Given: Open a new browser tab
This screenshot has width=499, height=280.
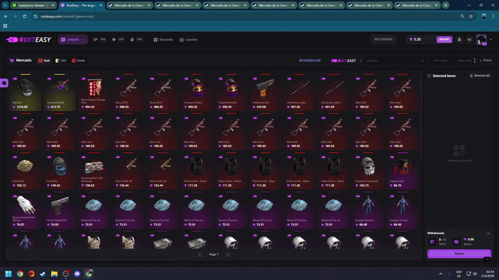Looking at the screenshot, I should tap(446, 5).
